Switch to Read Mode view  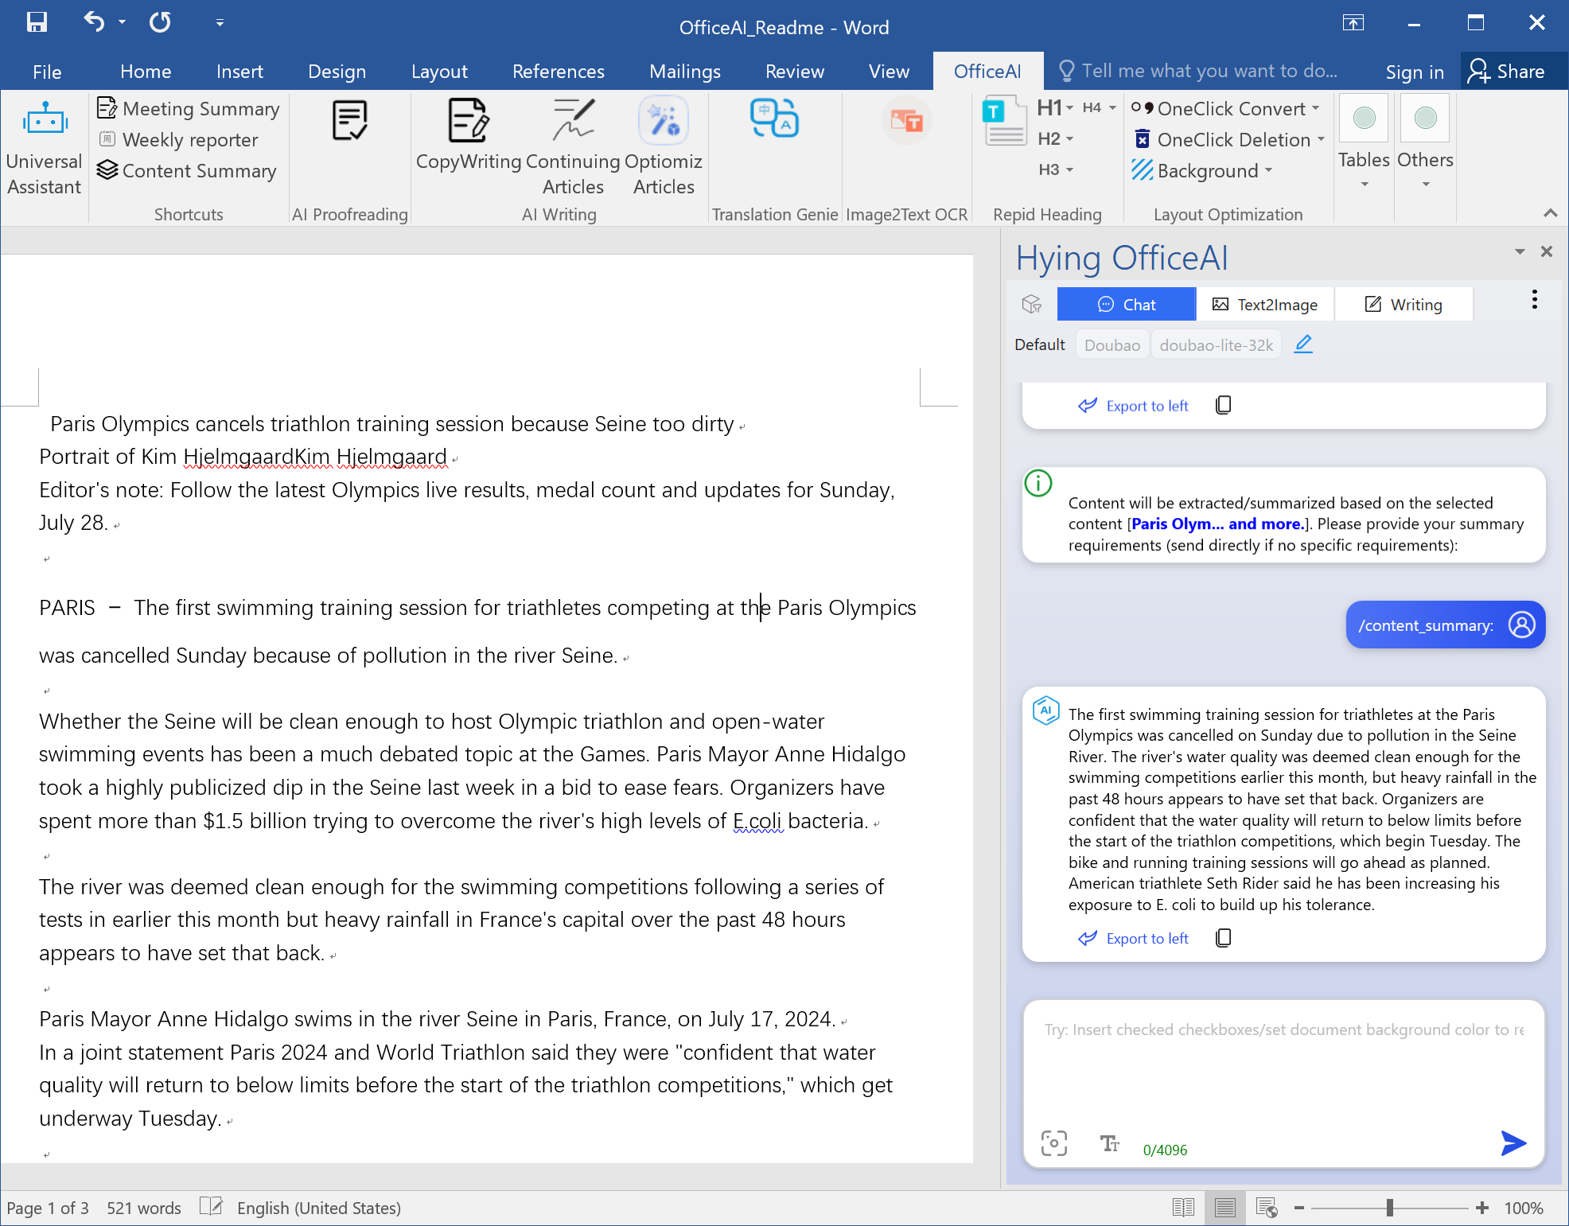1183,1208
